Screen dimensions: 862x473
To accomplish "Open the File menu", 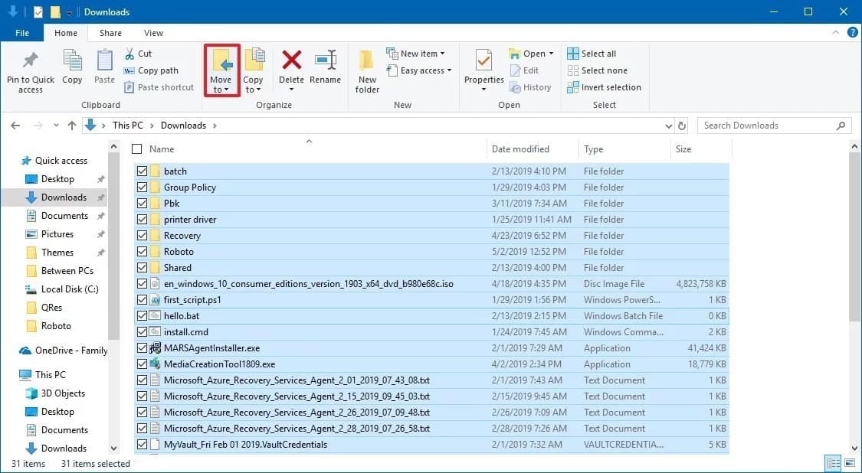I will click(x=22, y=33).
